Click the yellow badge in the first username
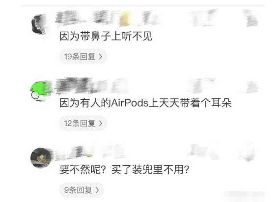276x202 pixels. point(125,19)
